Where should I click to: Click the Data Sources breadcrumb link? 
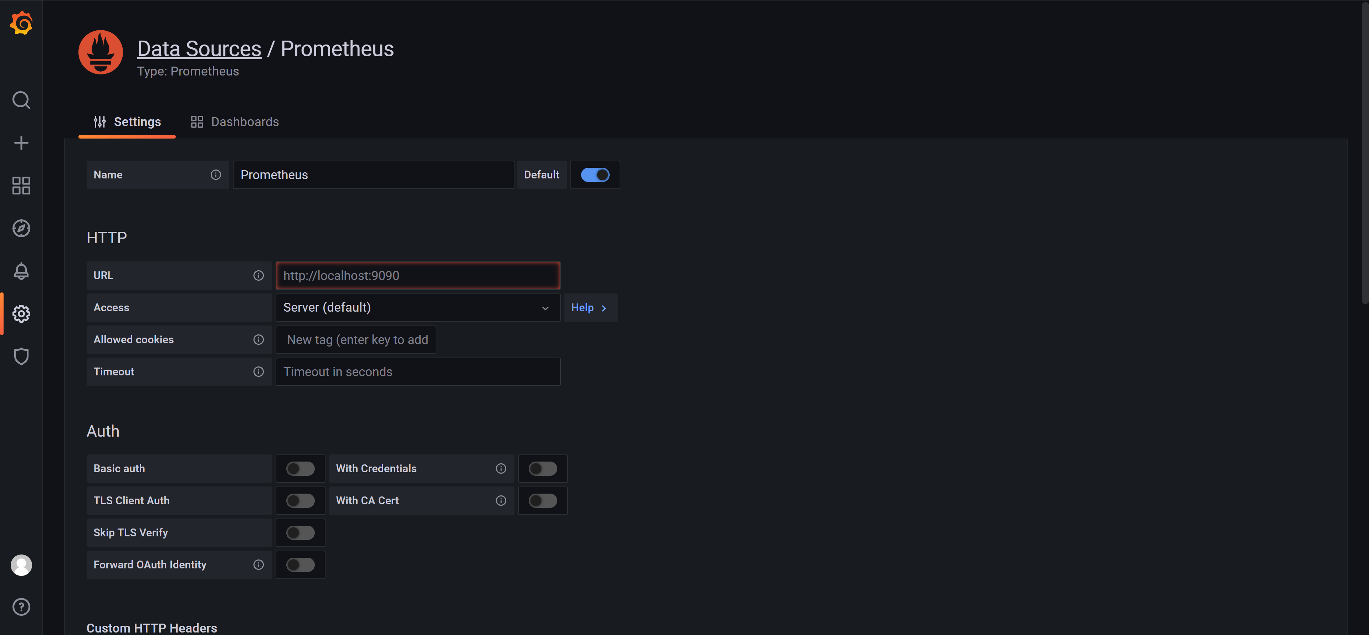(199, 49)
